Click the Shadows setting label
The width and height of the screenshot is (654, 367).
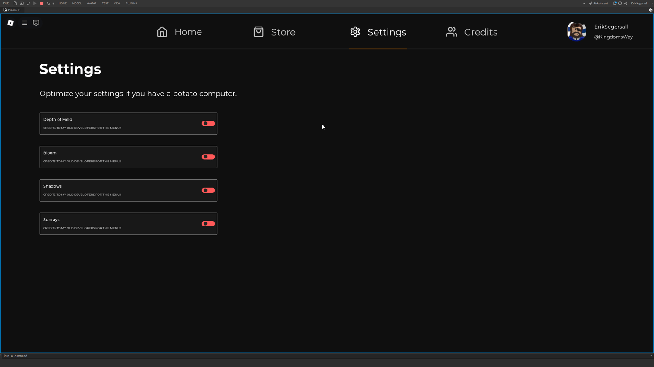(x=52, y=186)
